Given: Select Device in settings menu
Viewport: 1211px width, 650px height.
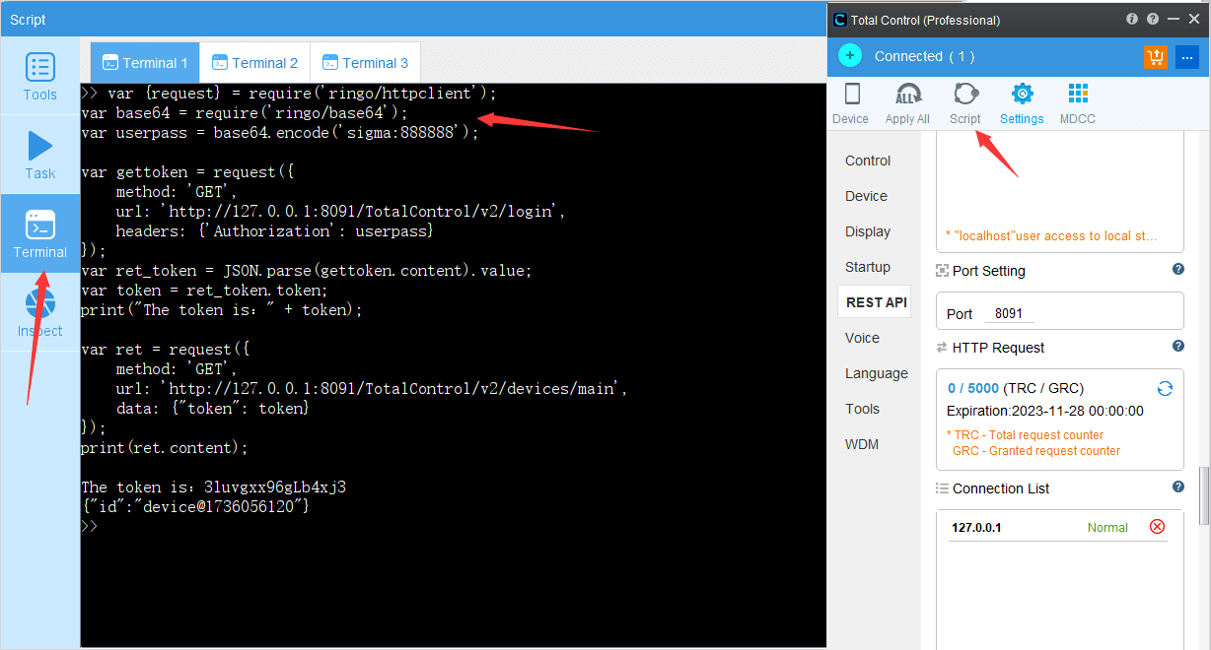Looking at the screenshot, I should click(867, 196).
